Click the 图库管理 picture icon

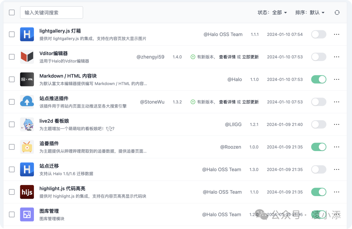click(27, 214)
